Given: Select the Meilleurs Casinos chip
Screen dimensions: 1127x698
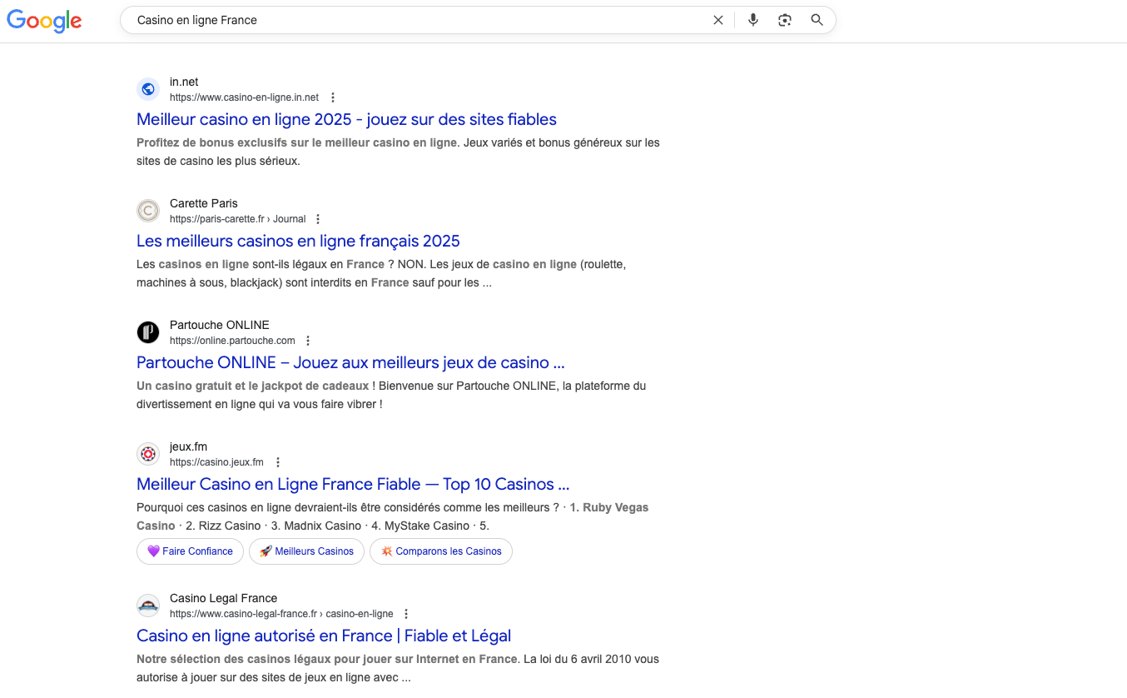Looking at the screenshot, I should [306, 551].
